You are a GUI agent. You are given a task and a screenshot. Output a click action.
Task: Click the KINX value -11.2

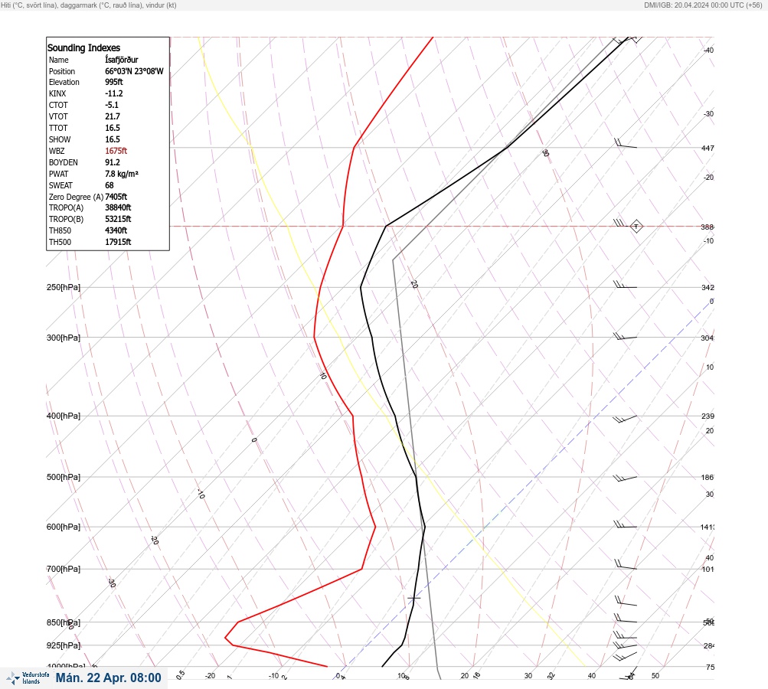pos(113,93)
